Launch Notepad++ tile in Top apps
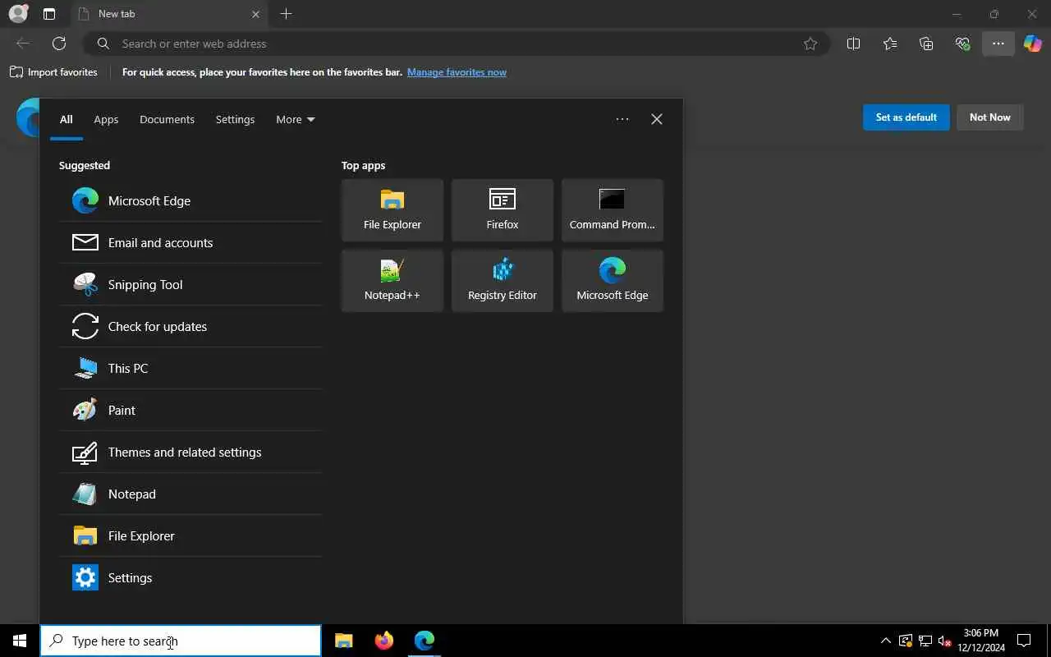Screen dimensions: 1051x657 click(x=392, y=281)
